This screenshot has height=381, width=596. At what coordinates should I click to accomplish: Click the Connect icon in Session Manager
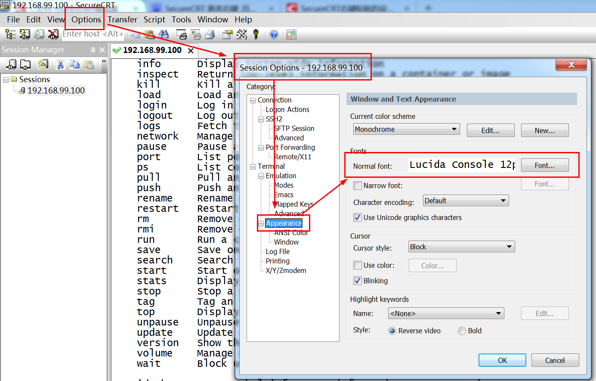(x=12, y=65)
